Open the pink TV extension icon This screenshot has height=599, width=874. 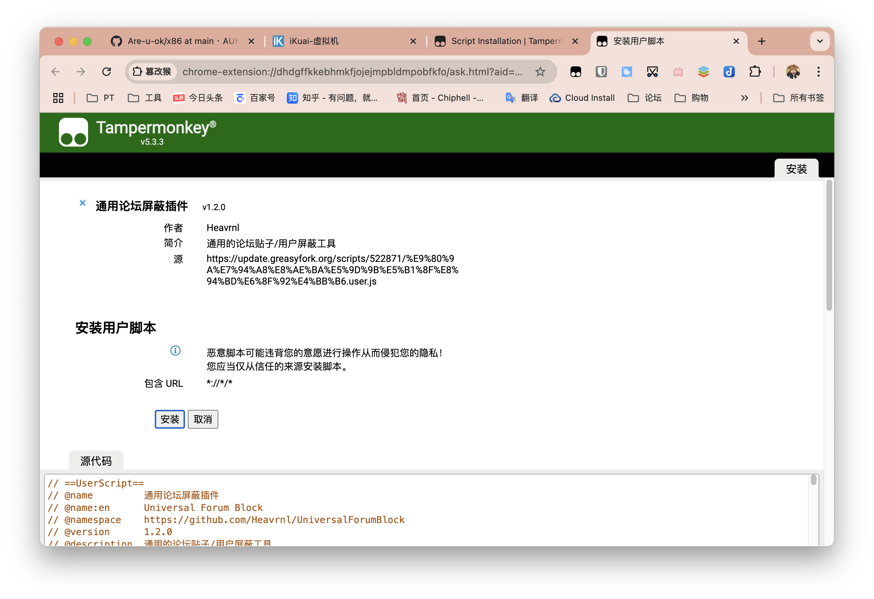[678, 71]
